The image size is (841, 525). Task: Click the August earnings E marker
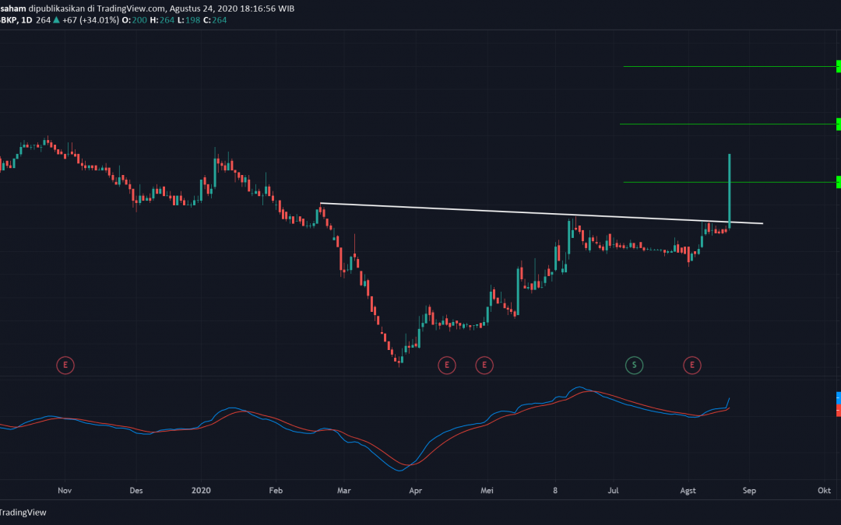coord(692,364)
